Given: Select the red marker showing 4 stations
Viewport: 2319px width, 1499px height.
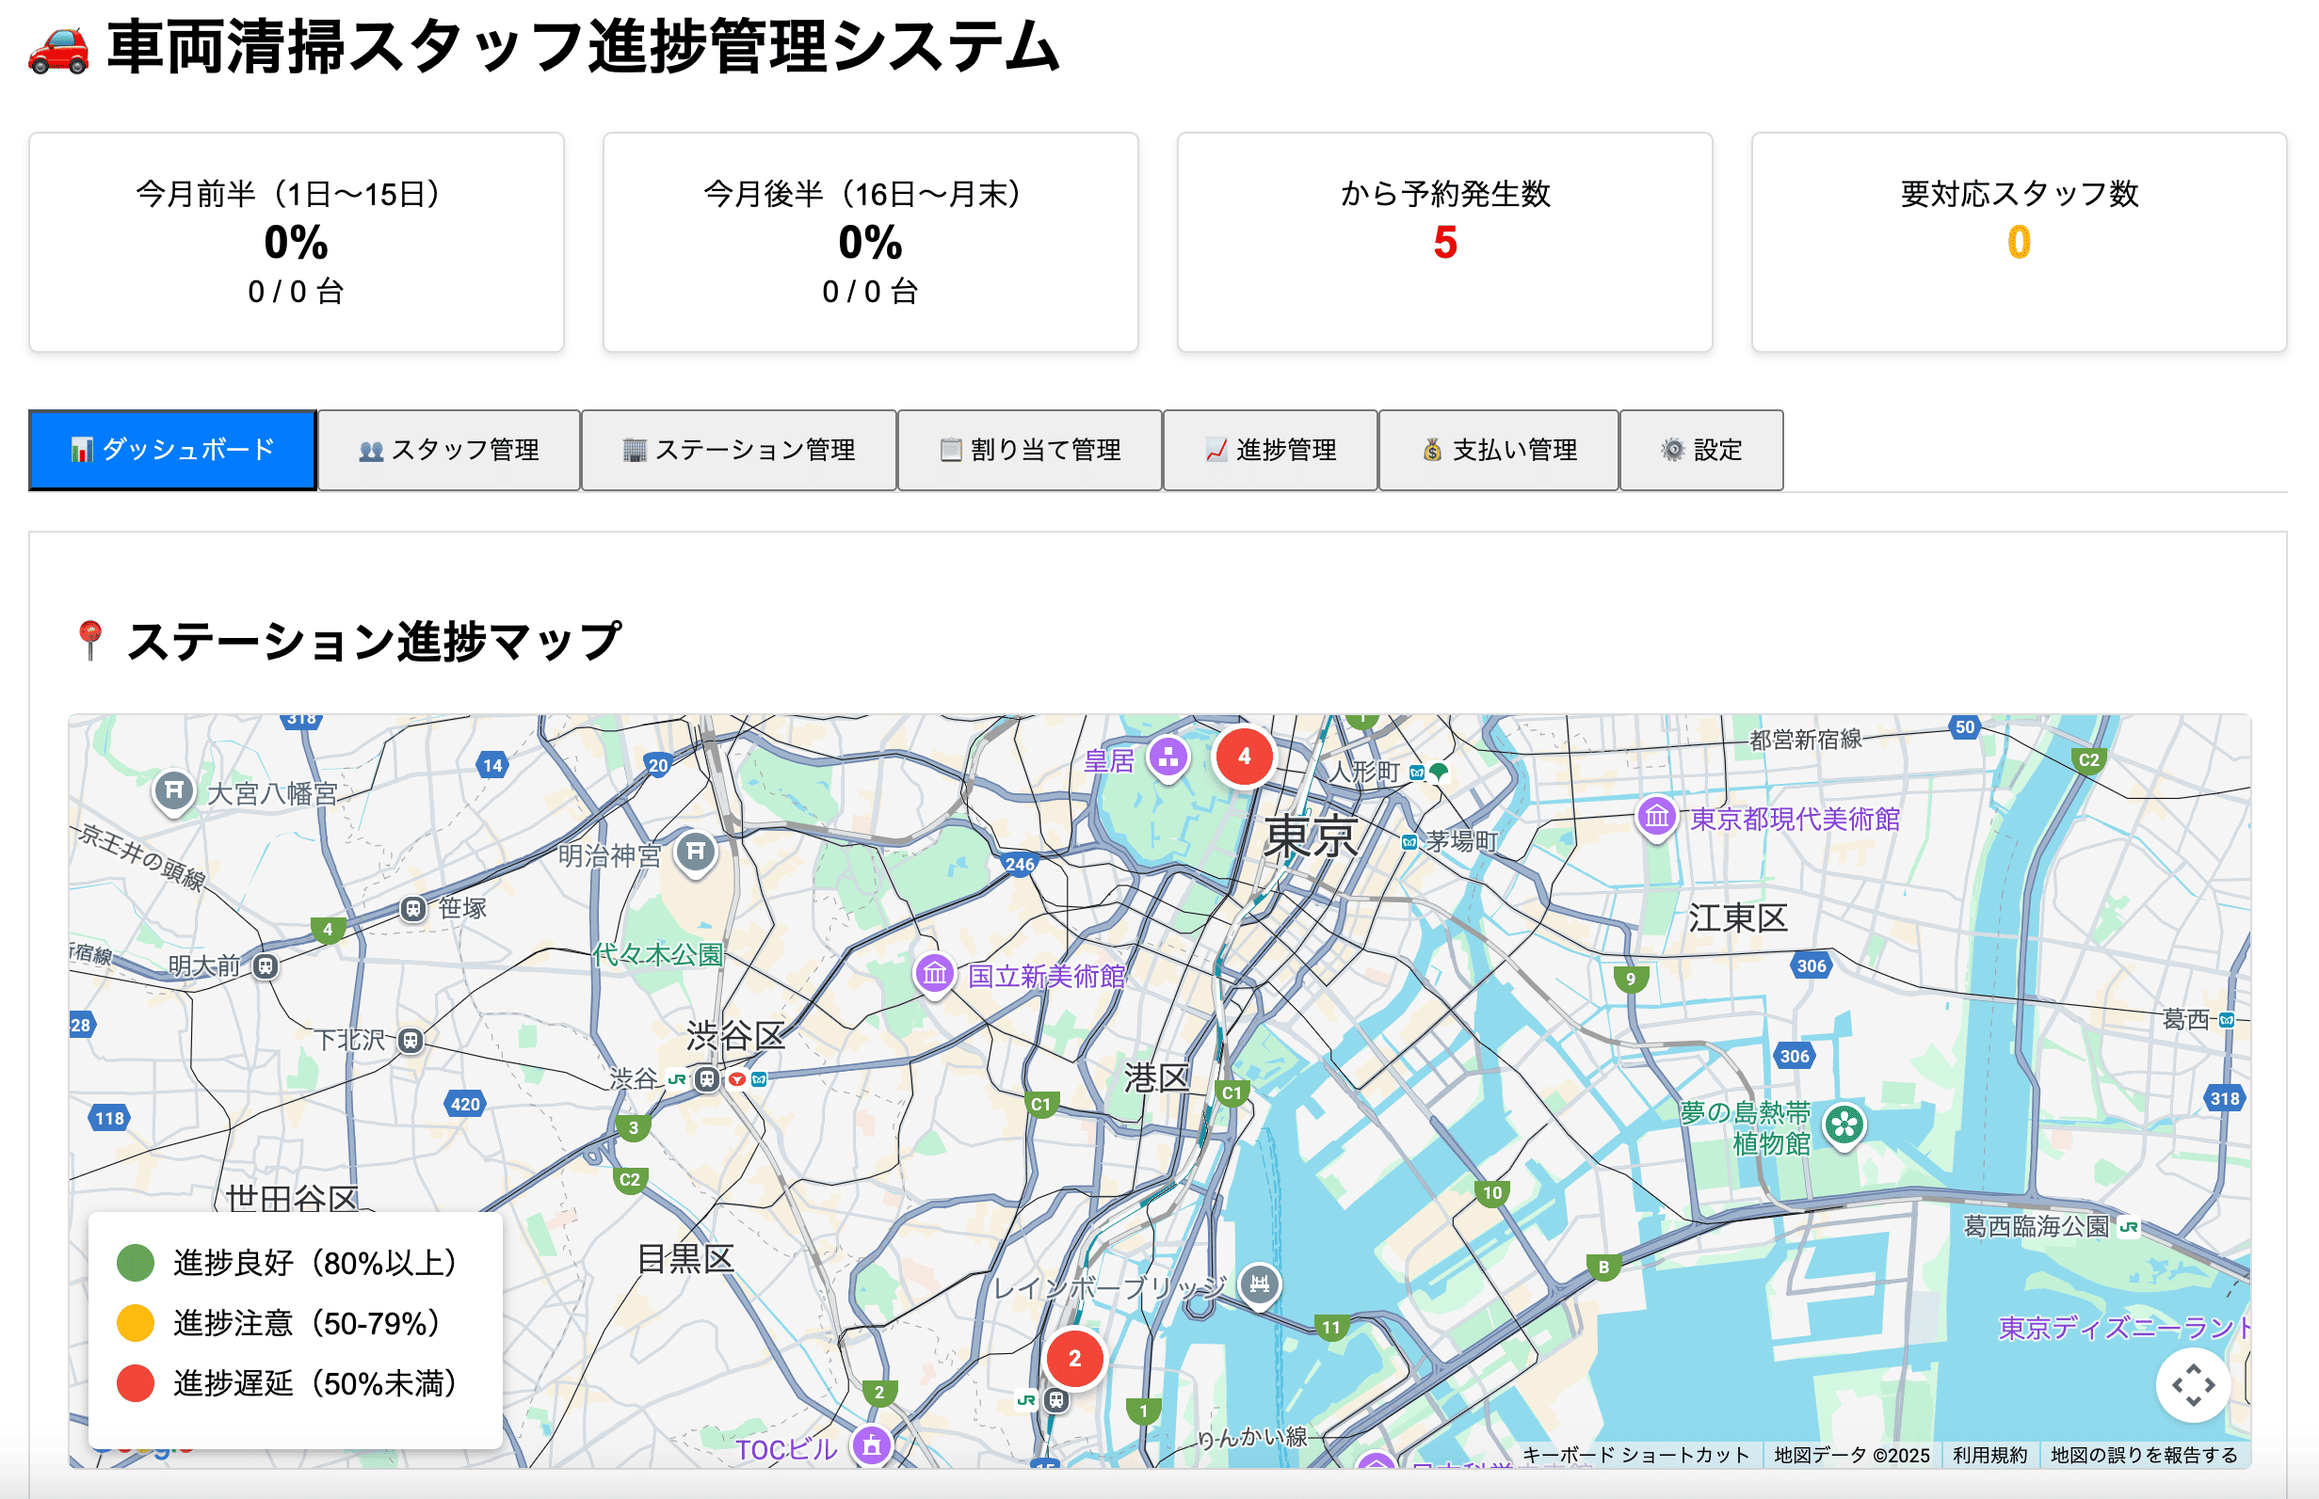Looking at the screenshot, I should click(x=1245, y=756).
